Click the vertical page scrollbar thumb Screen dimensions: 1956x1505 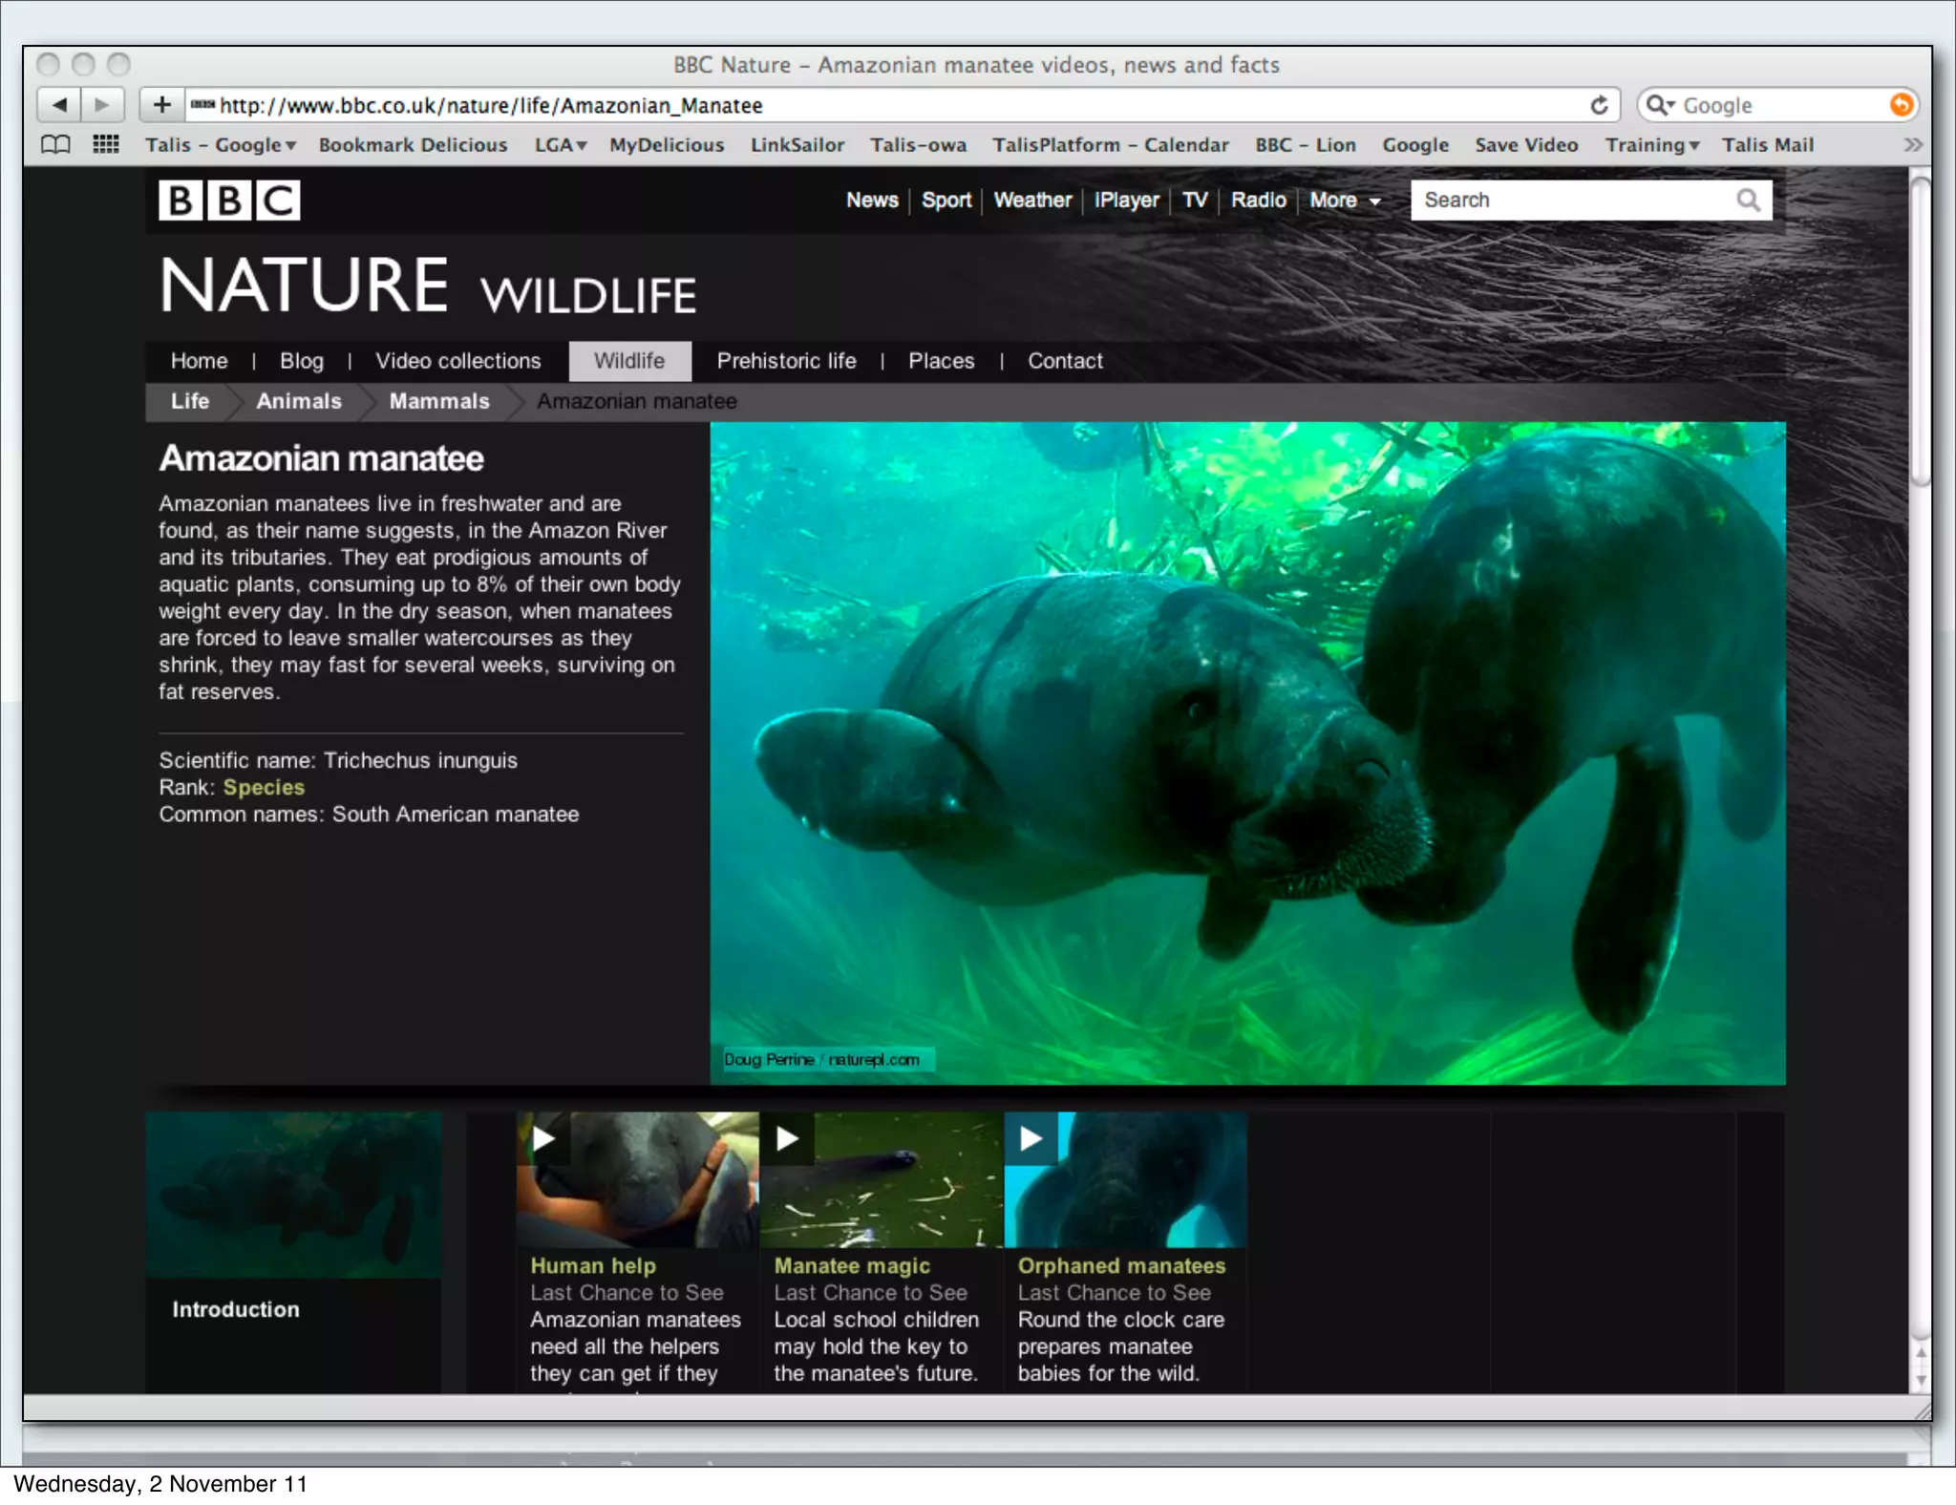[x=1920, y=329]
